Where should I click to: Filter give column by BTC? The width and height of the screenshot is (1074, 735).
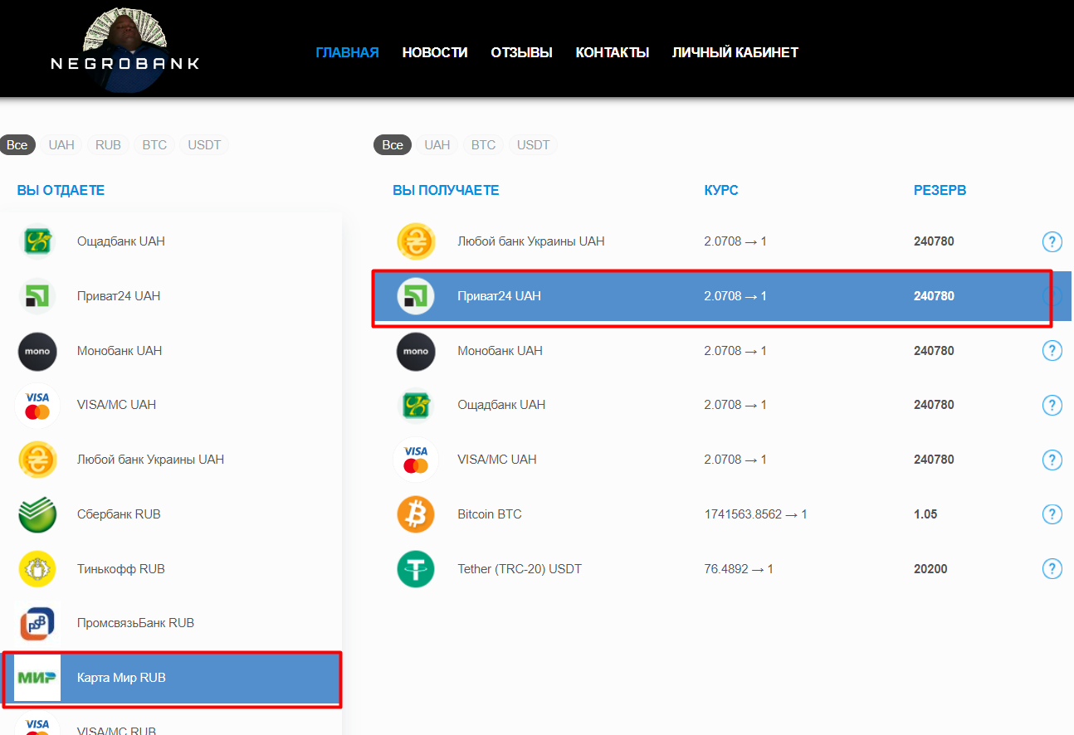154,145
